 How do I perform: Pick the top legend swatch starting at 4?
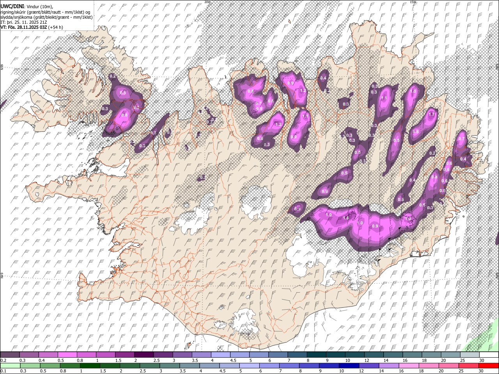click(x=221, y=355)
